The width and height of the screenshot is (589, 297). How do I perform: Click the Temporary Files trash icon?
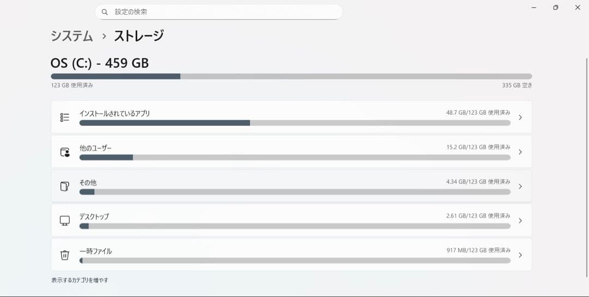(x=65, y=255)
